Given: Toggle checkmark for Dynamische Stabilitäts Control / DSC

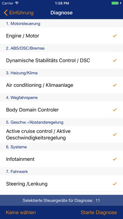Looking at the screenshot, I should pos(115,60).
